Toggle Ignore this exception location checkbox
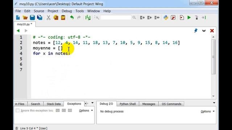232x130 pixels. (17, 110)
